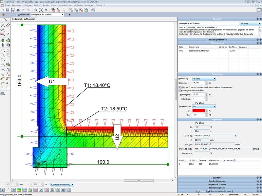Open the Bearbeiten menu
This screenshot has height=196, width=262.
pos(17,5)
